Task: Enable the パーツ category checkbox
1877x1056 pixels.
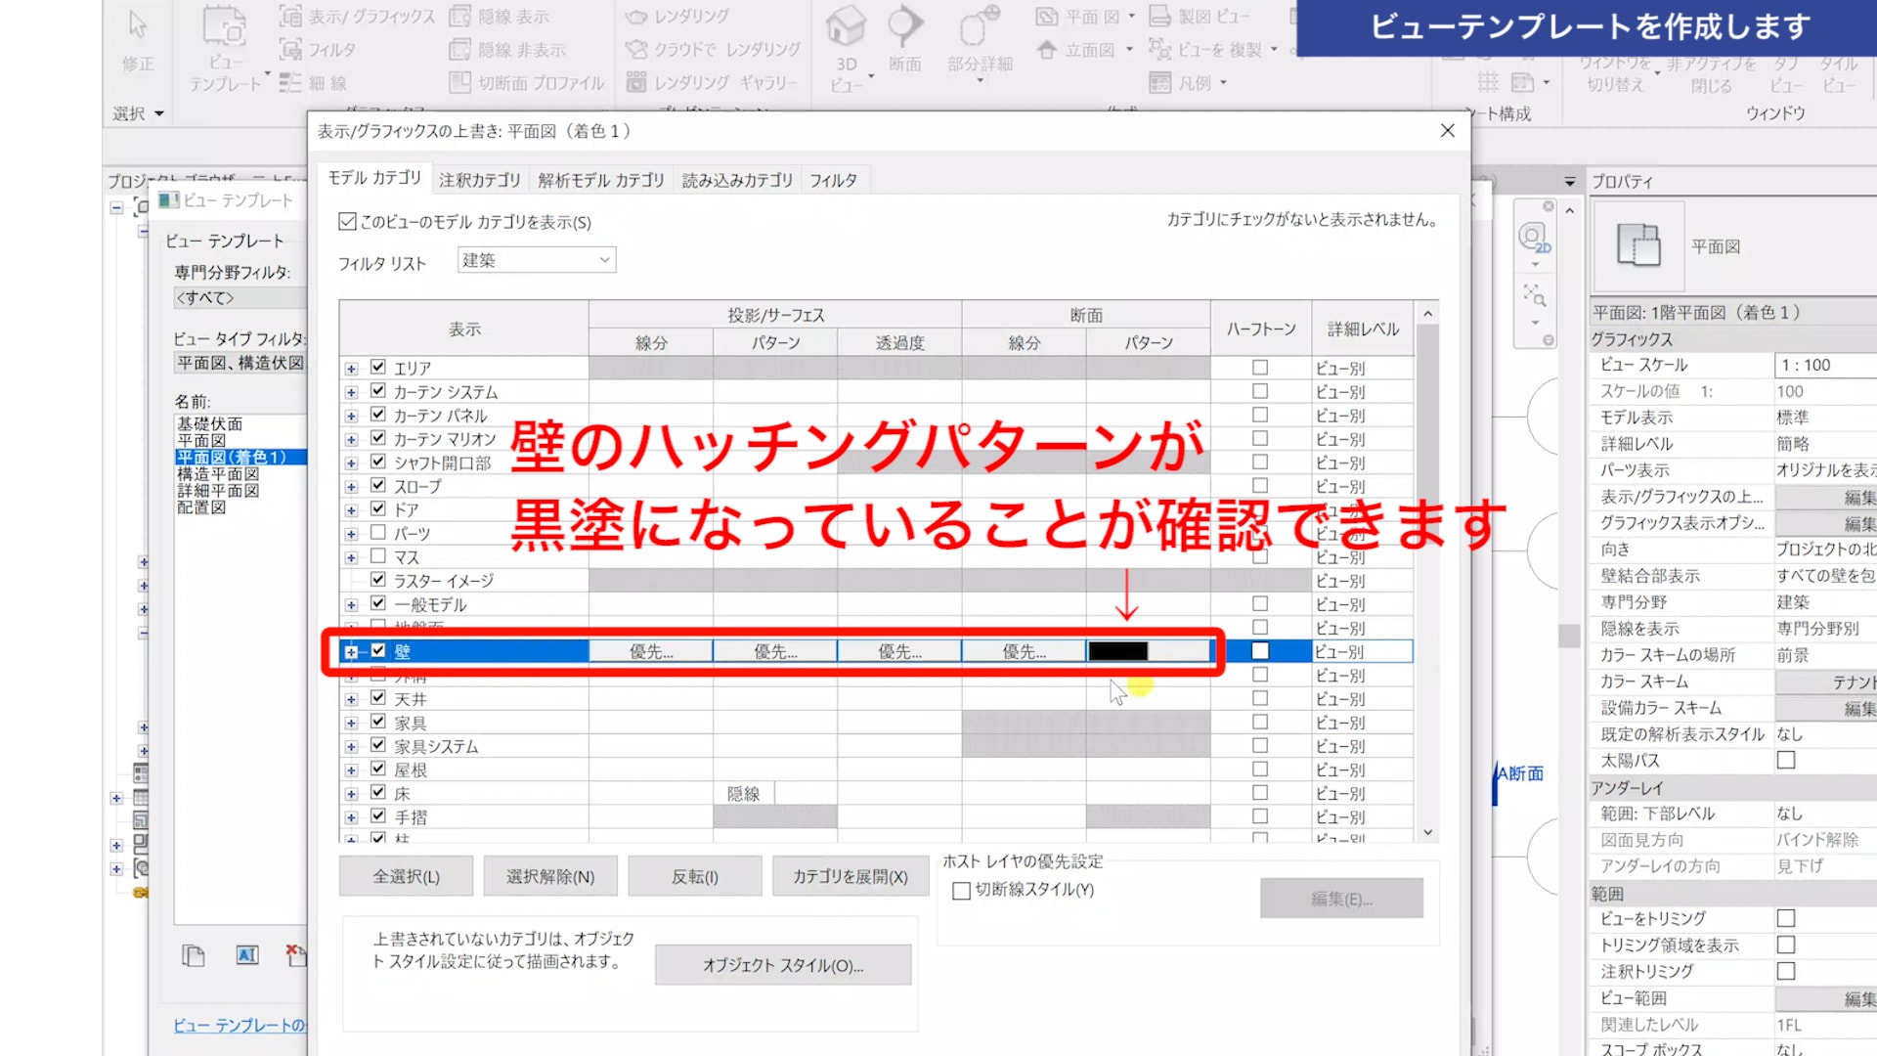Action: click(378, 533)
